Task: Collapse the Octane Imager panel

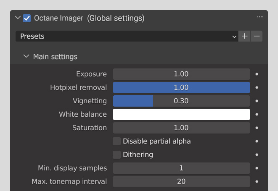Action: 18,18
